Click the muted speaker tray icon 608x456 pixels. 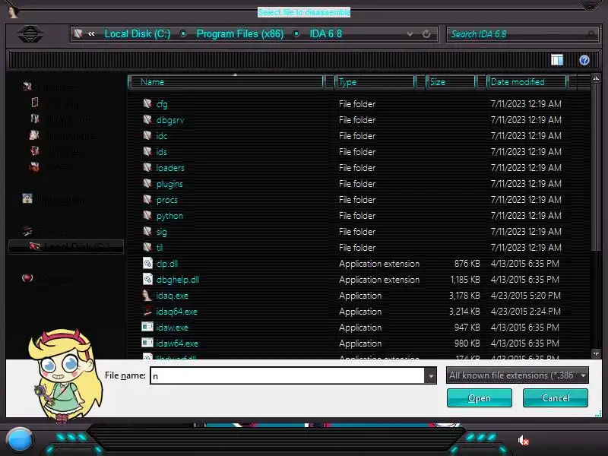pyautogui.click(x=524, y=440)
